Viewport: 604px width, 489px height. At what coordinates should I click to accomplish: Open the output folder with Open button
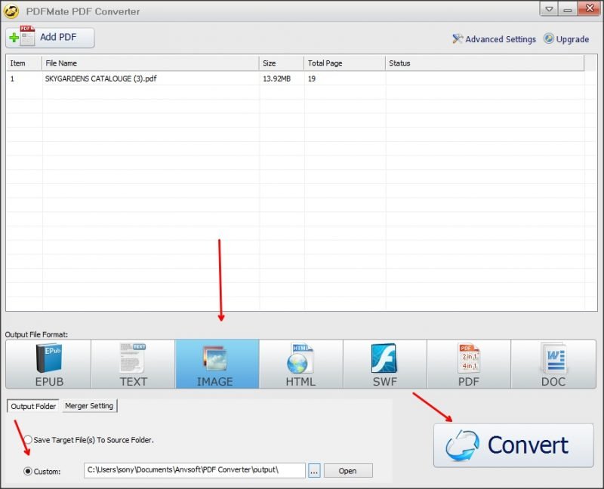[x=348, y=471]
